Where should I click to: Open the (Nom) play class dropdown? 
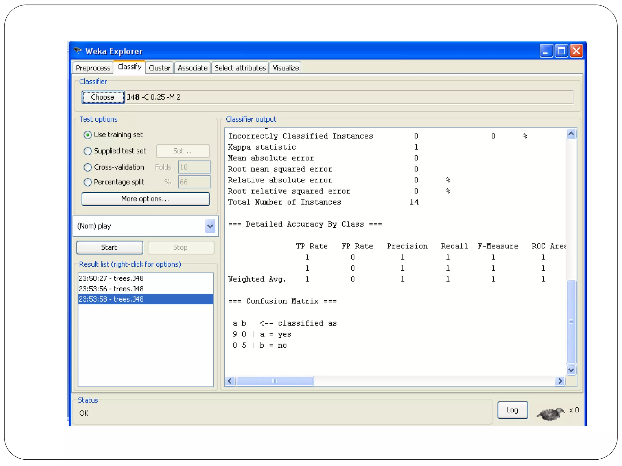click(210, 226)
